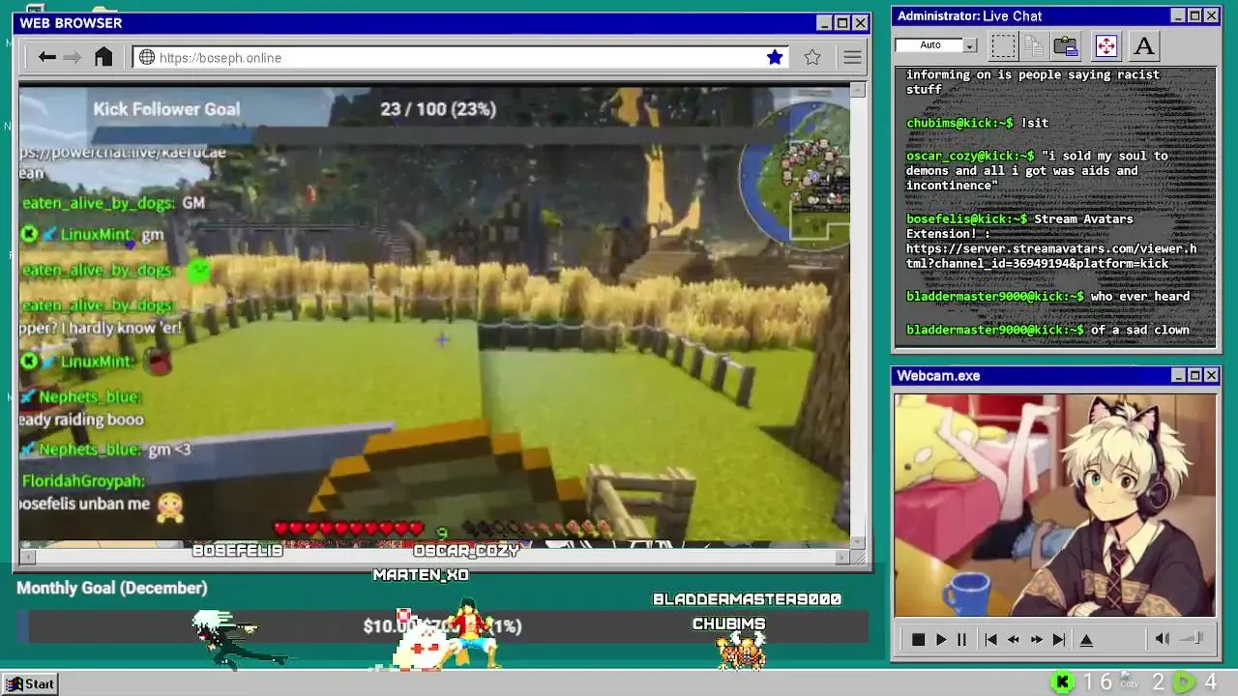Image resolution: width=1238 pixels, height=696 pixels.
Task: Open the Start menu
Action: 30,683
